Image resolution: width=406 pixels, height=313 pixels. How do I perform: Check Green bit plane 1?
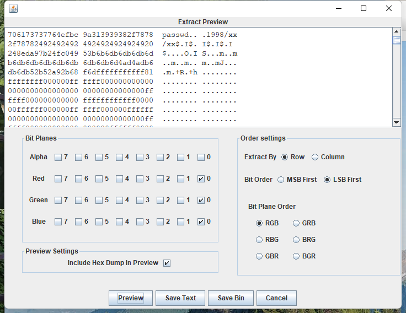181,200
